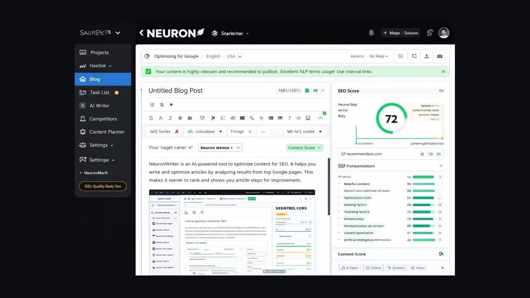Click the camera snapshot icon
The height and width of the screenshot is (298, 530).
coord(439,56)
